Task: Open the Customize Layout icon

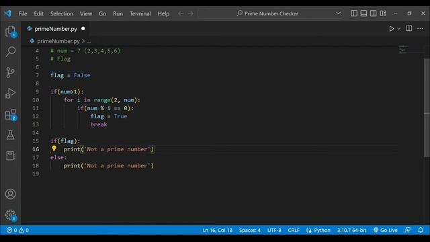Action: 383,13
